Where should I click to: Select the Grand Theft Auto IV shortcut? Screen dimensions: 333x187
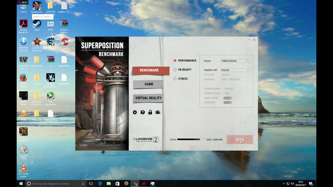pyautogui.click(x=23, y=63)
